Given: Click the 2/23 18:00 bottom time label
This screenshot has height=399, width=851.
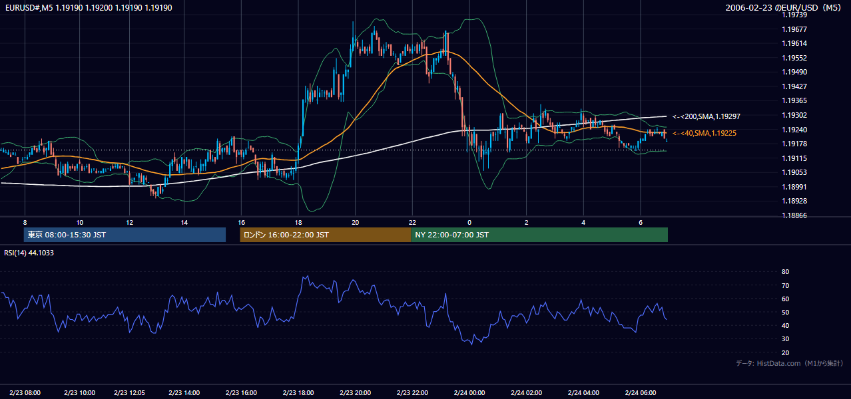Looking at the screenshot, I should coord(298,392).
